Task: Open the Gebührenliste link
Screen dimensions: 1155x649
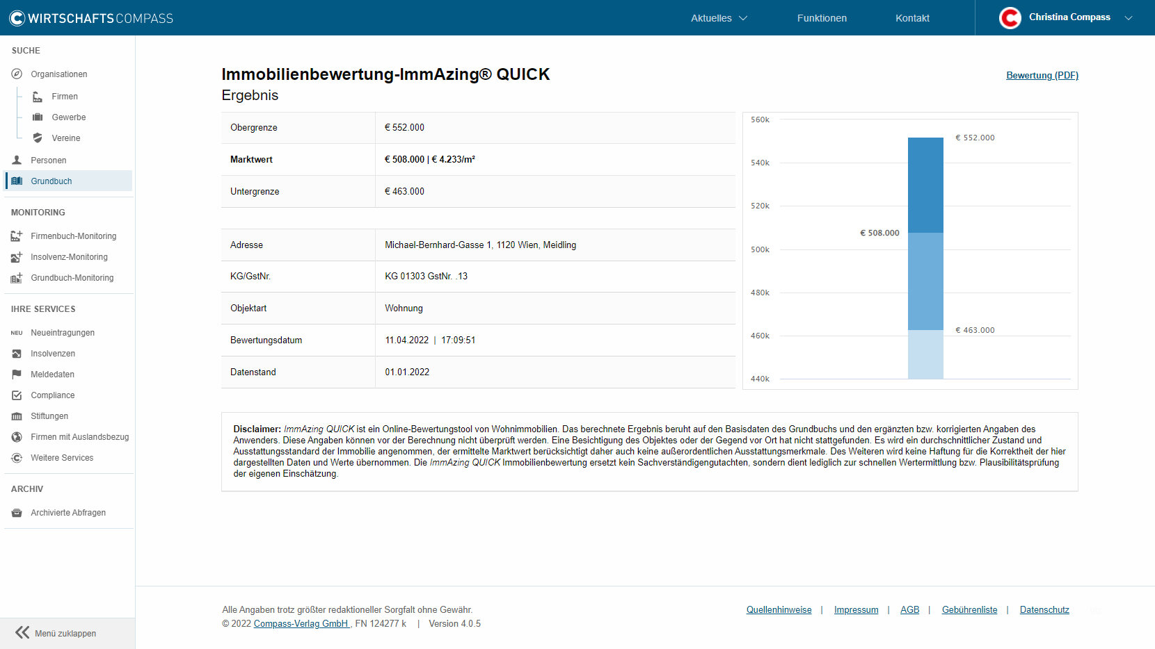Action: click(969, 610)
